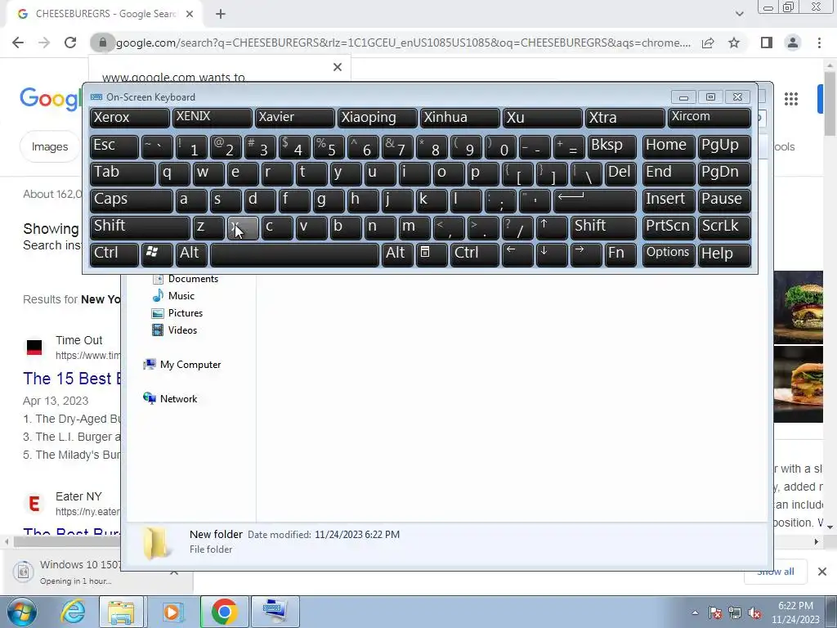This screenshot has width=837, height=628.
Task: Launch Internet Explorer from taskbar
Action: pos(72,612)
